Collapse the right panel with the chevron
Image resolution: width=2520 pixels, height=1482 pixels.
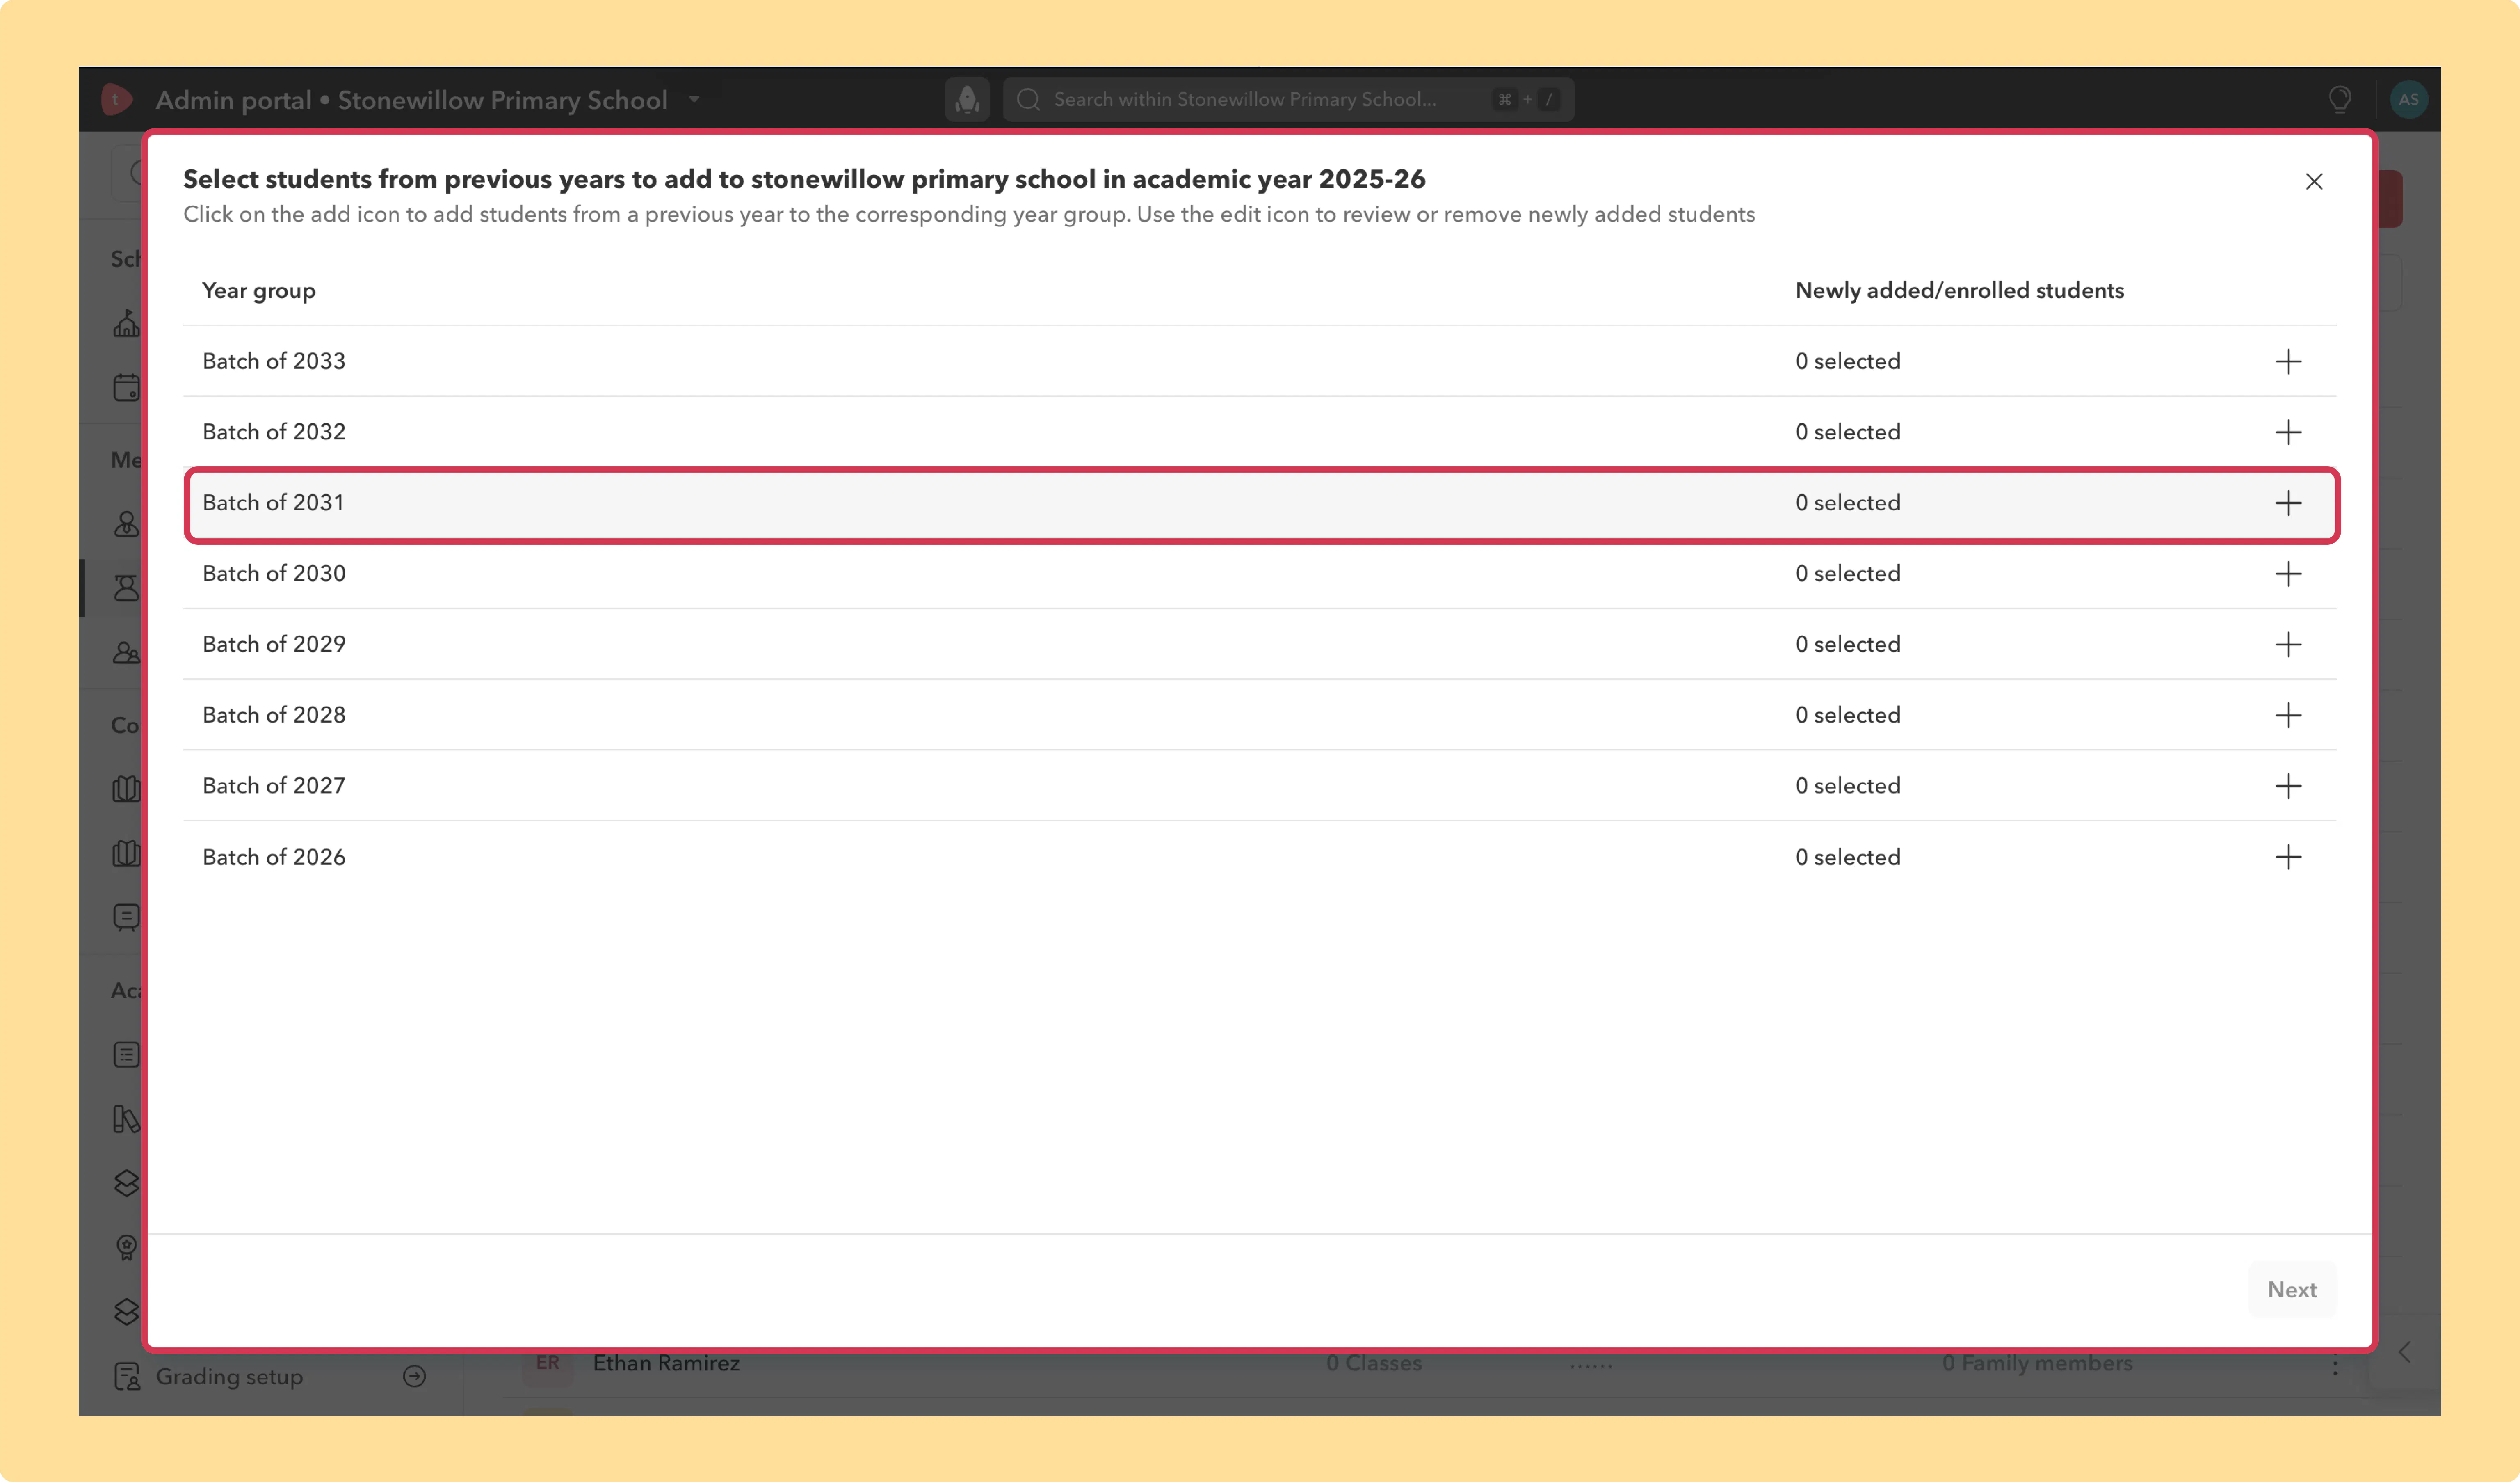[x=2405, y=1353]
